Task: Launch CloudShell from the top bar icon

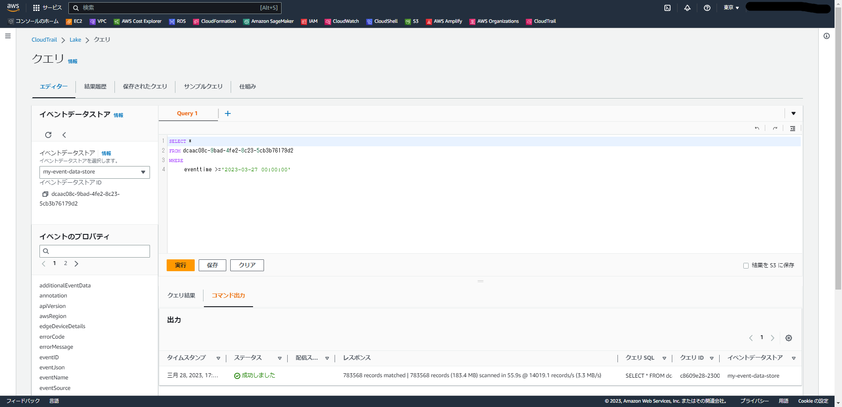Action: coord(667,7)
